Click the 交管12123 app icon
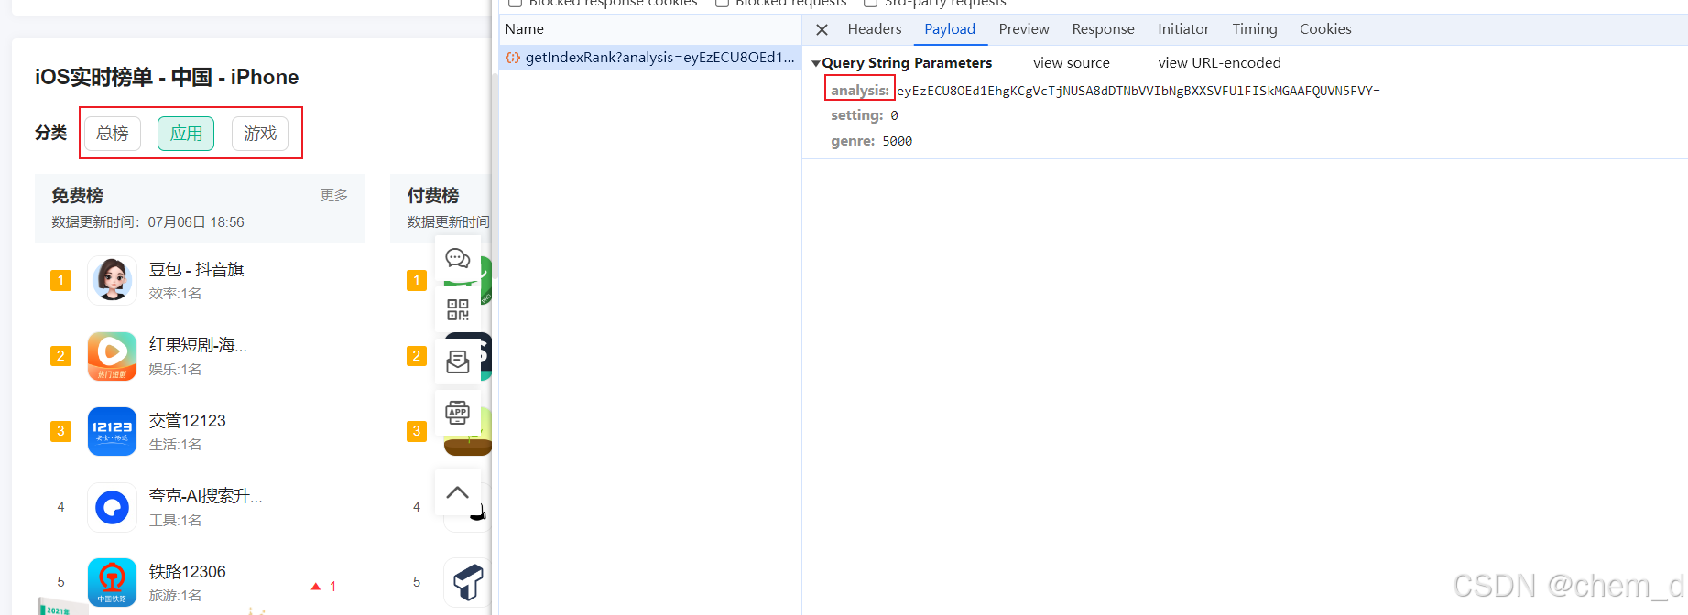Screen dimensions: 1688x615 pyautogui.click(x=112, y=431)
